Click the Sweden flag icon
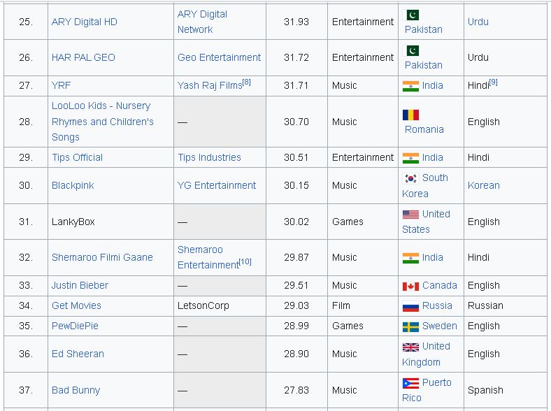 [x=410, y=326]
